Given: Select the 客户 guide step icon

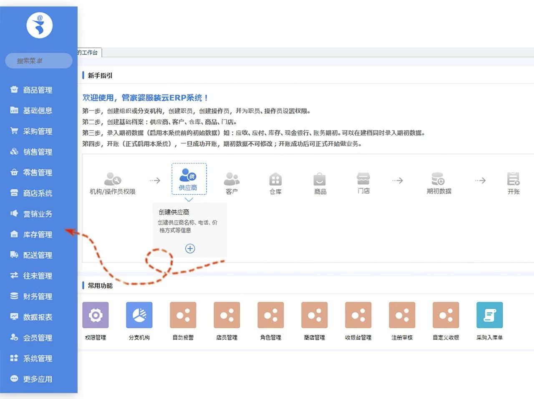Looking at the screenshot, I should 232,178.
